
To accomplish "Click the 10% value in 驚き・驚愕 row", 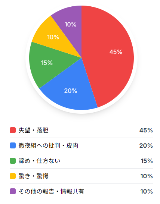I will click(147, 176).
